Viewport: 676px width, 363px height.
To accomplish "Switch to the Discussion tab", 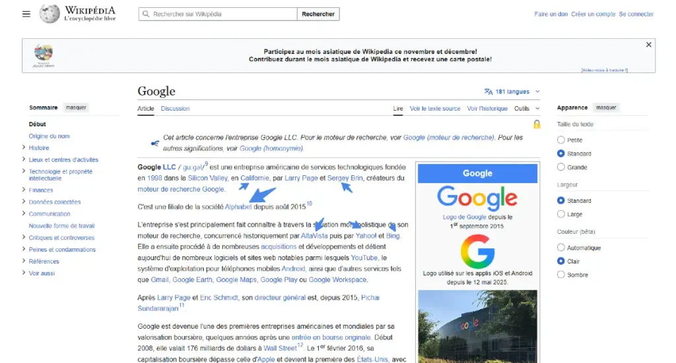I will click(175, 109).
